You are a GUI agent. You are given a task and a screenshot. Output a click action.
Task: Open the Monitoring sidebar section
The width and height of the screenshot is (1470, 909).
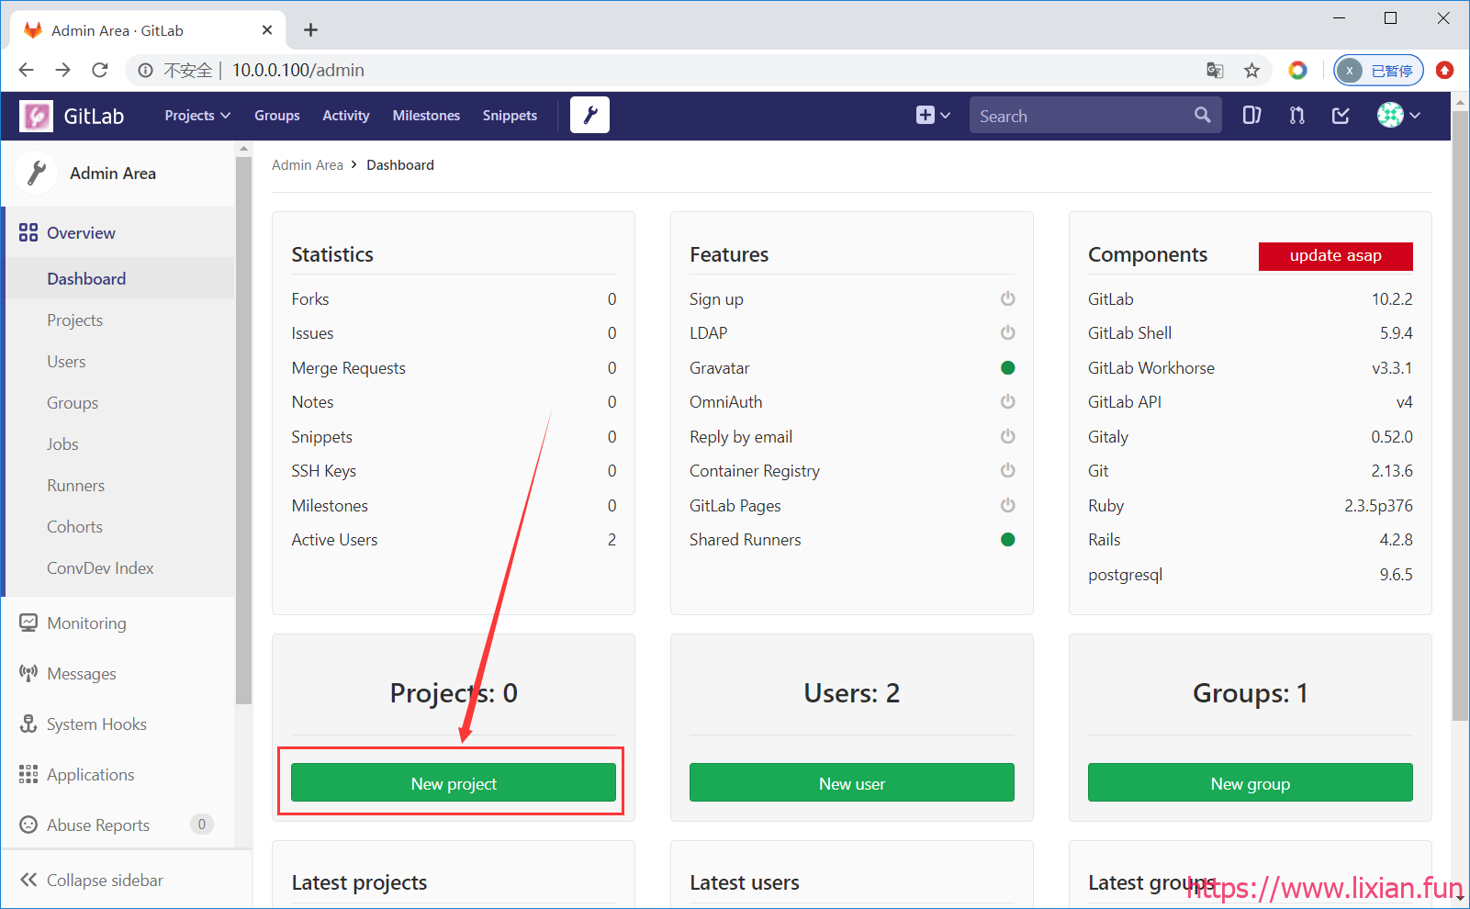[86, 623]
